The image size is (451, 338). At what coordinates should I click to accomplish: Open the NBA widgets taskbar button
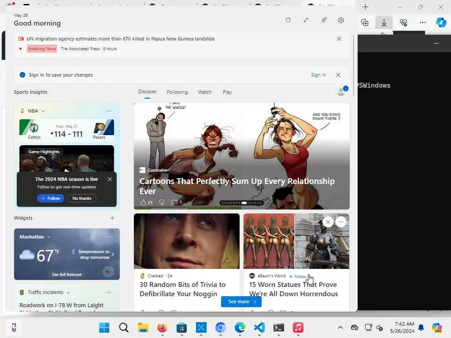pos(14,327)
